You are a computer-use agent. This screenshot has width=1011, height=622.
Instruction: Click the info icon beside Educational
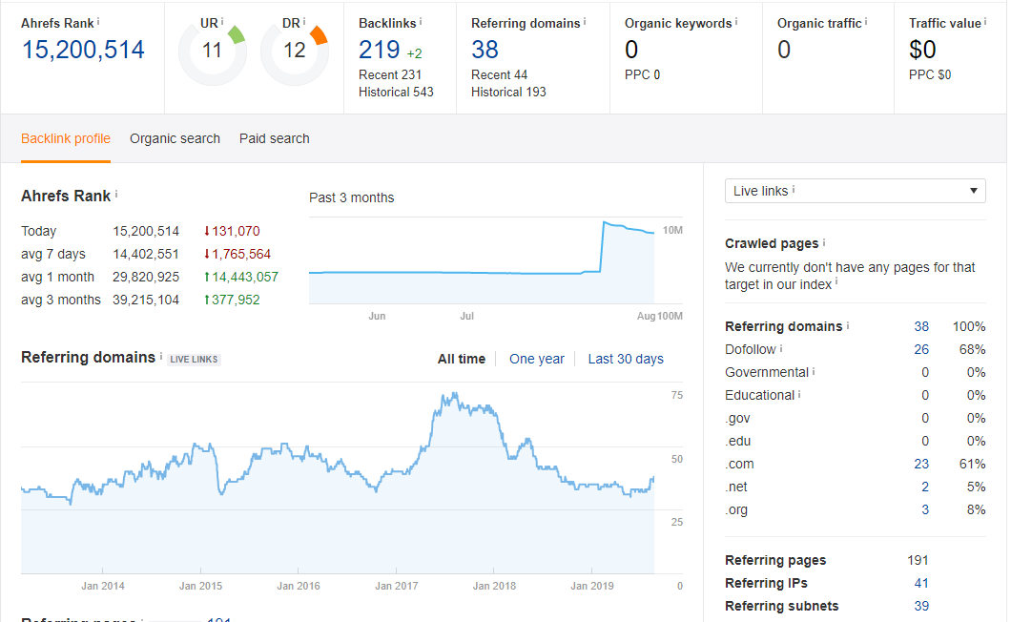click(x=799, y=394)
